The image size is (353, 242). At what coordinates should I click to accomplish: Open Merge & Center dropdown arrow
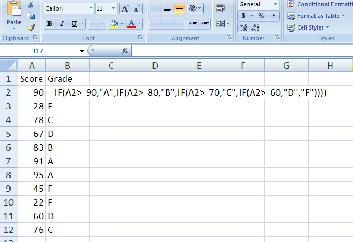point(228,24)
